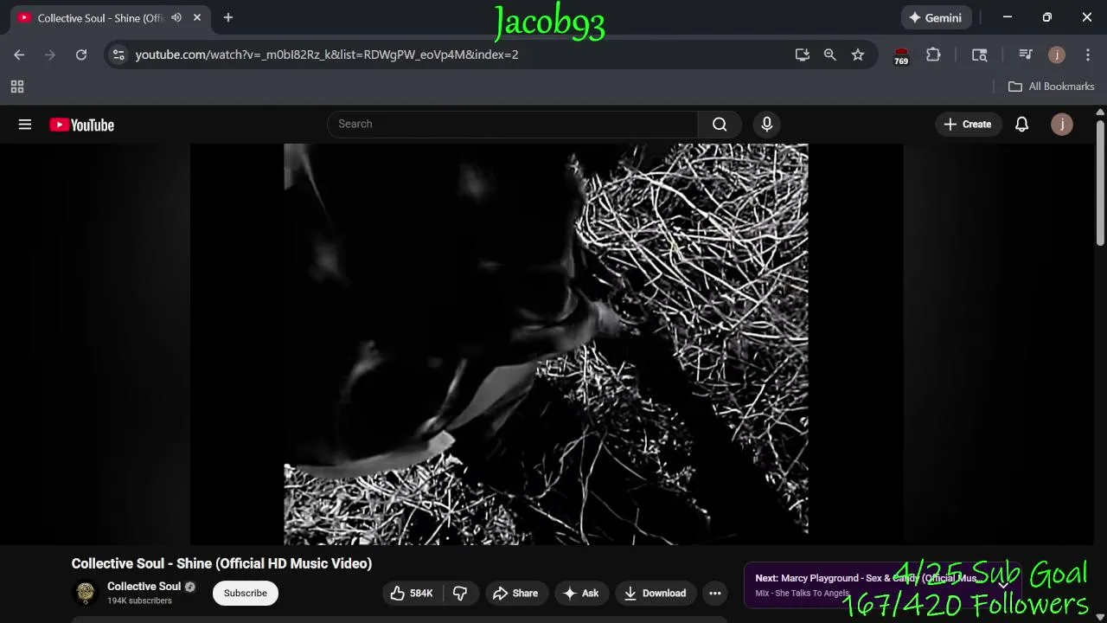
Task: Open media controls icon in Chrome toolbar
Action: click(x=1026, y=55)
